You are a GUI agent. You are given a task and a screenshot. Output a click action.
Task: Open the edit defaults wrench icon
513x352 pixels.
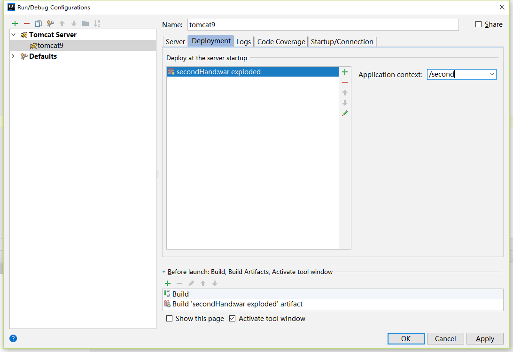(50, 23)
